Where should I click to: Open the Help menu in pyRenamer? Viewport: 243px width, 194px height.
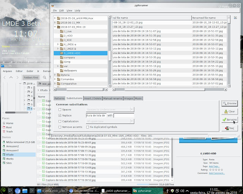tap(77, 11)
